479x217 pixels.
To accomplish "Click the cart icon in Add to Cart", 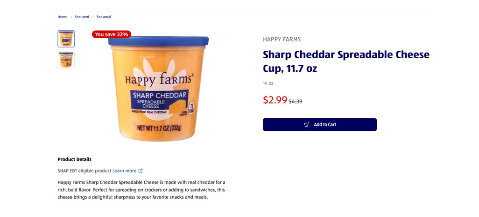I will (x=306, y=125).
